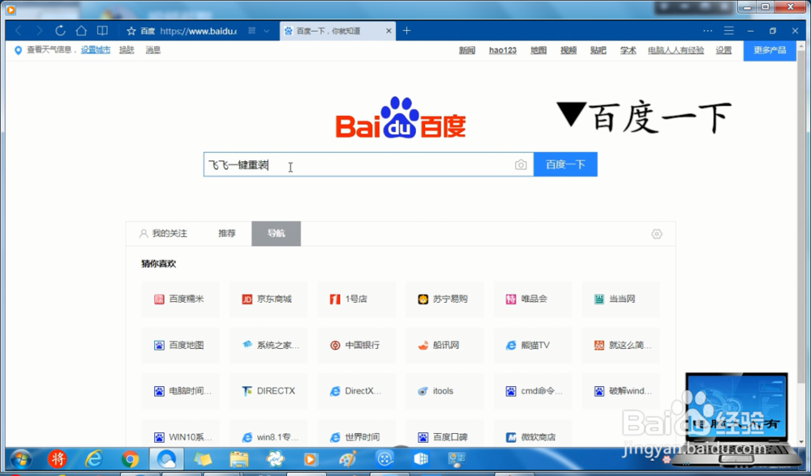Open the 电脑人人有经验 account link

tap(676, 50)
